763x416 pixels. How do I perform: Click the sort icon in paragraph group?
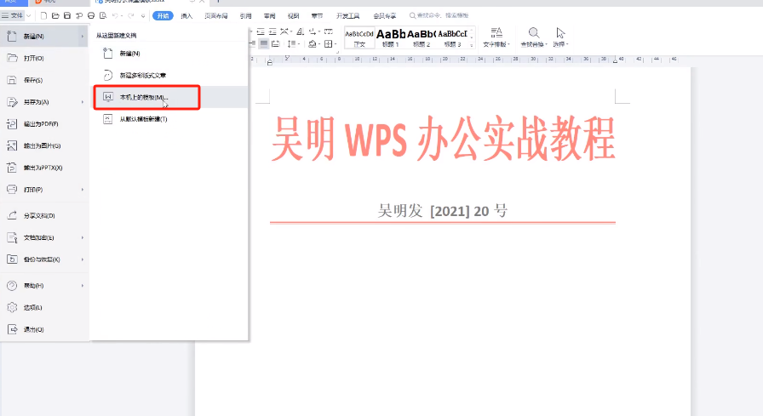(301, 31)
